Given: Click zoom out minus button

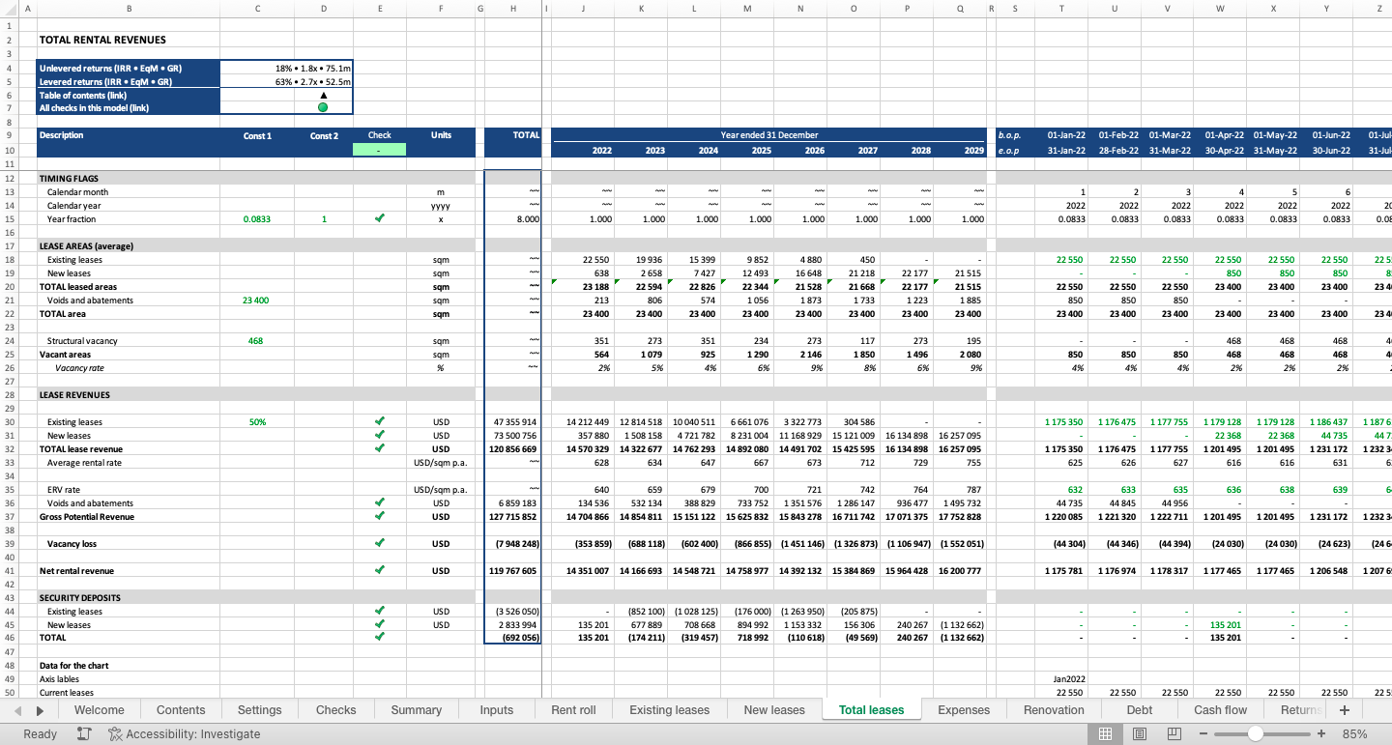Looking at the screenshot, I should coord(1203,734).
